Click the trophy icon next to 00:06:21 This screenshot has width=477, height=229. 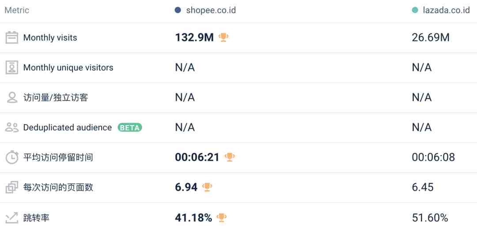tap(230, 157)
